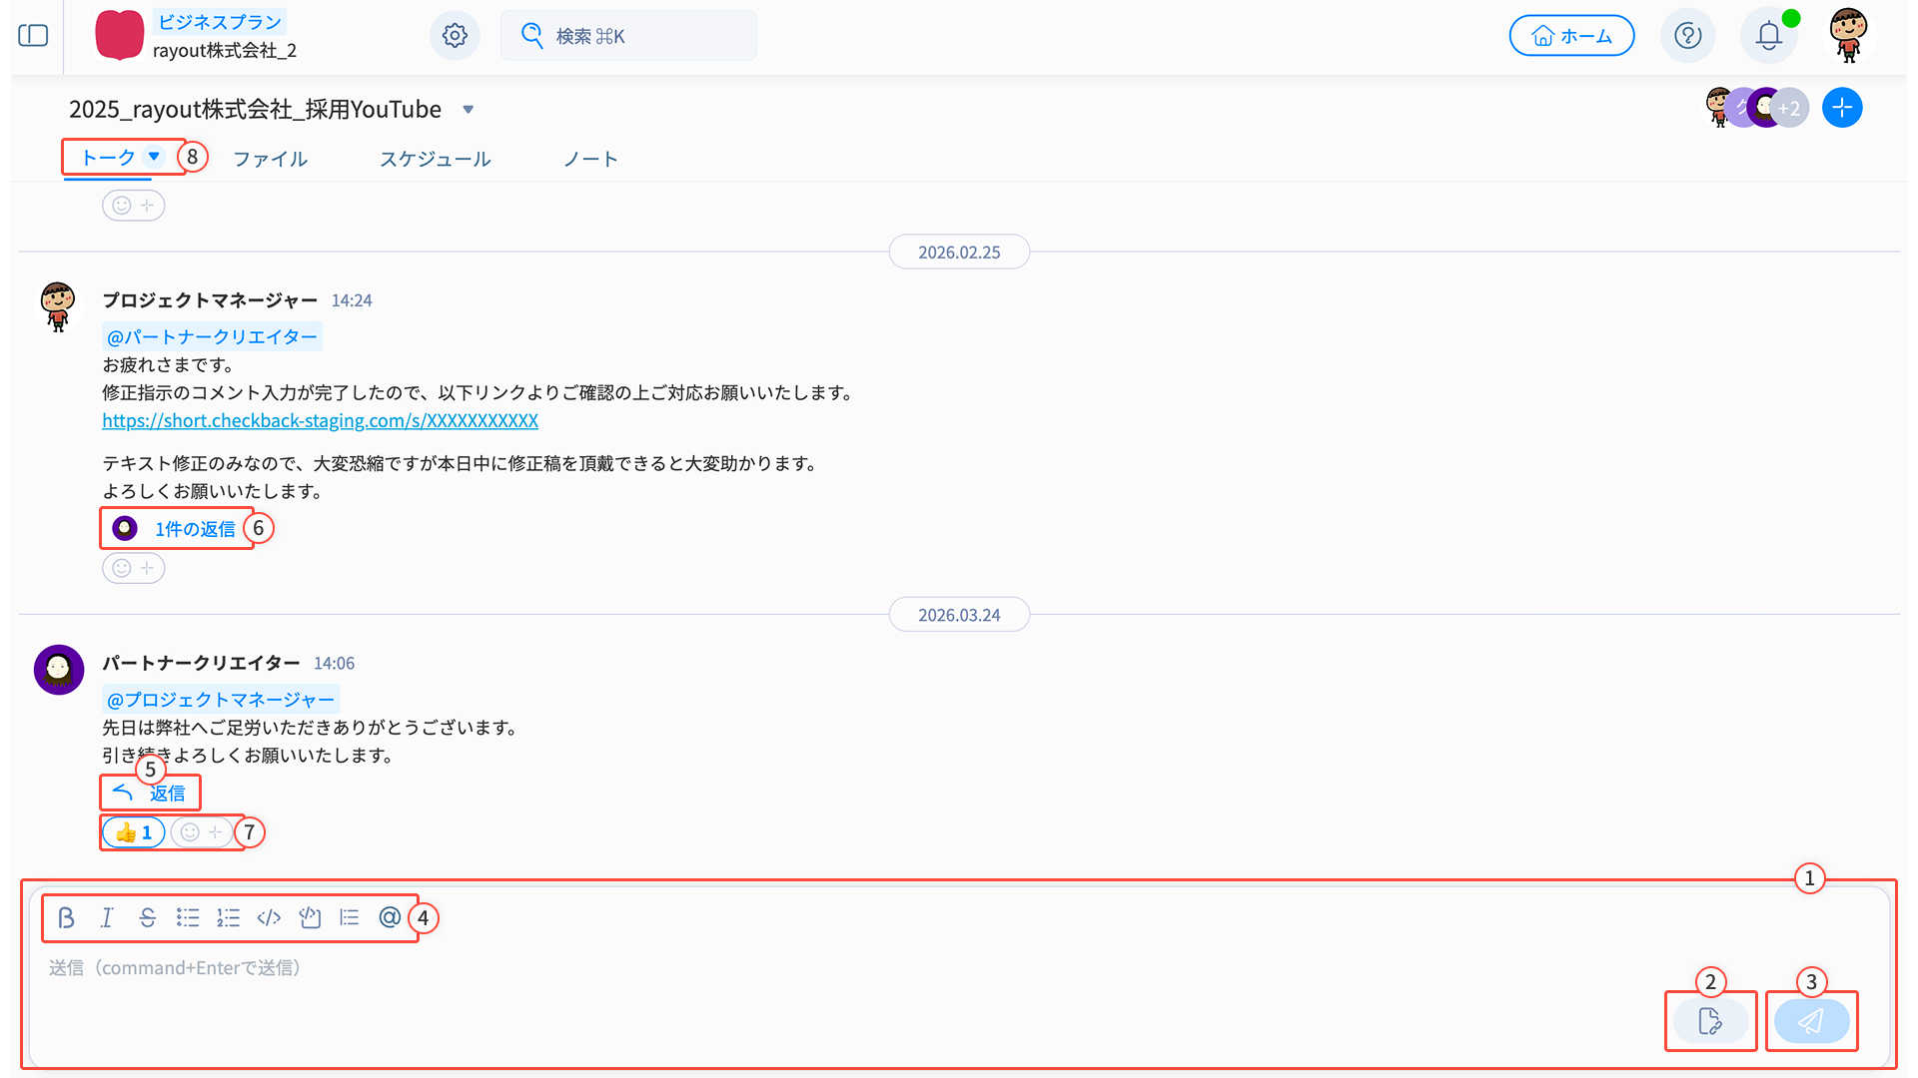Insert numbered list in editor
The height and width of the screenshot is (1078, 1918).
click(x=229, y=917)
